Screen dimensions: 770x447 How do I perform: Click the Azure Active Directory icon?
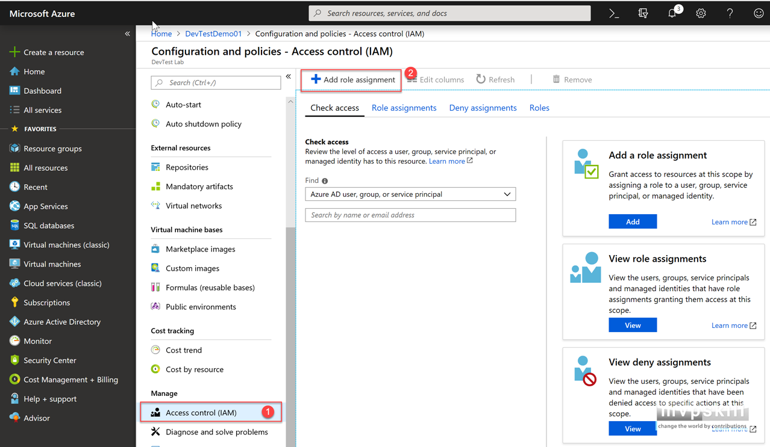[x=14, y=322]
